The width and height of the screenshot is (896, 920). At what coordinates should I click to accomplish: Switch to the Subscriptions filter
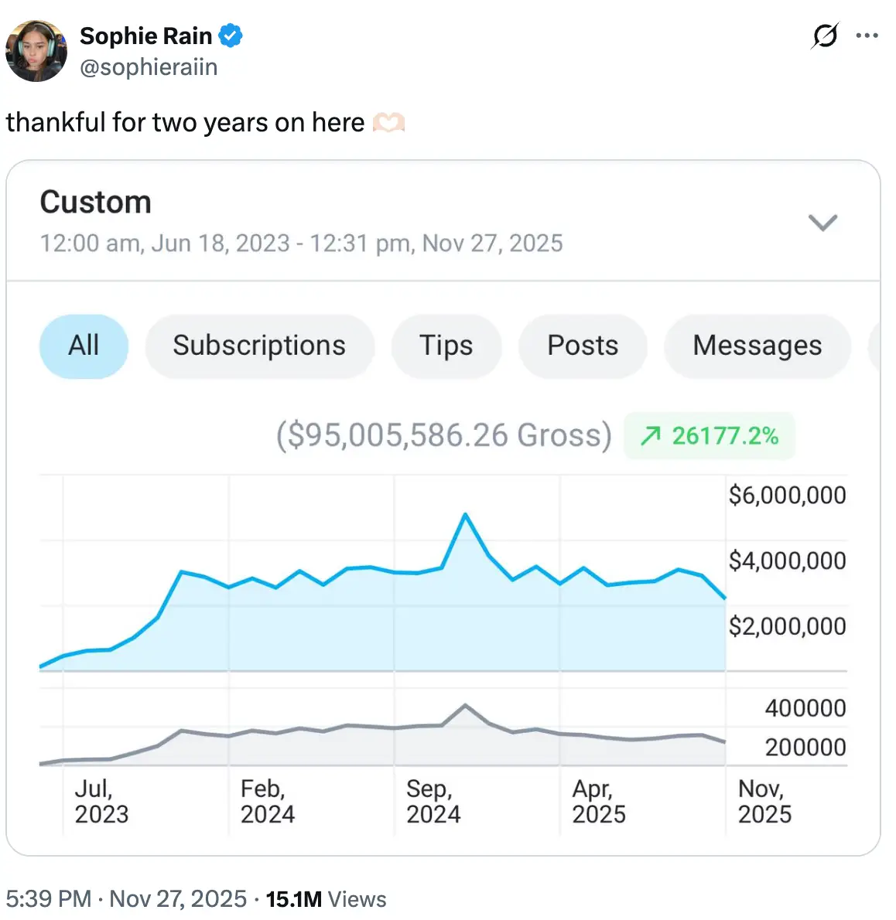[259, 346]
